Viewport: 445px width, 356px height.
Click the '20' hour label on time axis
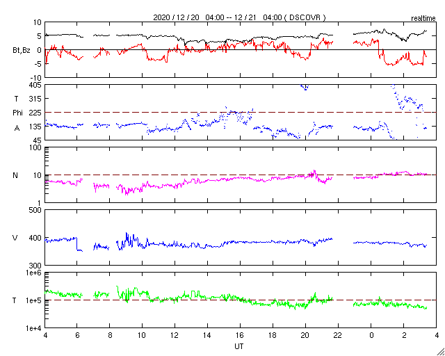pos(305,336)
